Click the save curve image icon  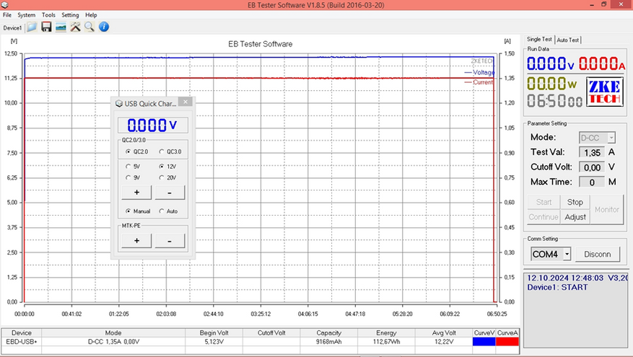(61, 27)
